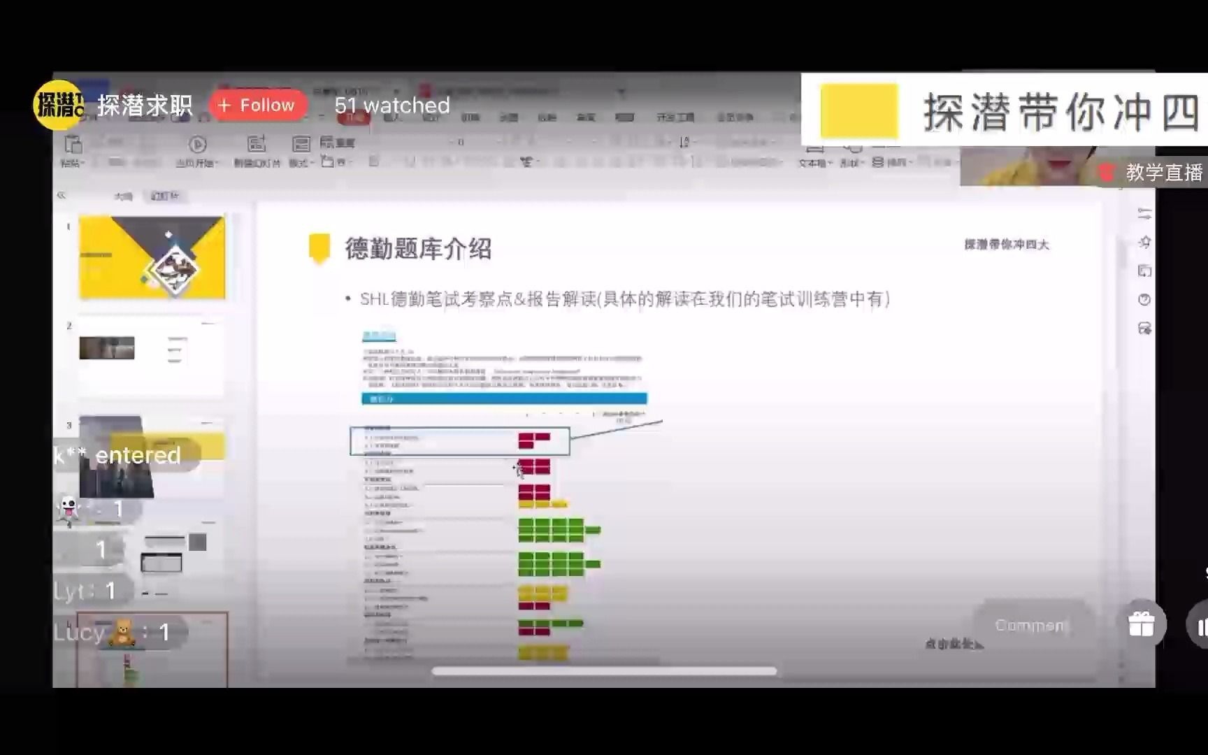Click the slide copy icon in sidebar
1208x755 pixels.
(x=1144, y=271)
